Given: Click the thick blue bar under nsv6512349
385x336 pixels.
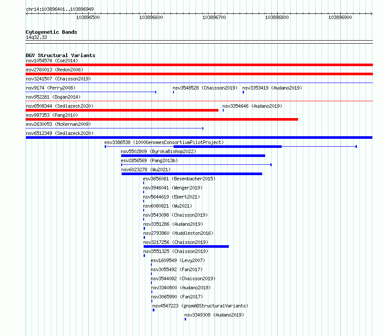Looking at the screenshot, I should (x=199, y=138).
